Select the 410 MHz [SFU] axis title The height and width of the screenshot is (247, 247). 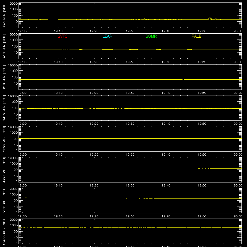[x=4, y=46]
